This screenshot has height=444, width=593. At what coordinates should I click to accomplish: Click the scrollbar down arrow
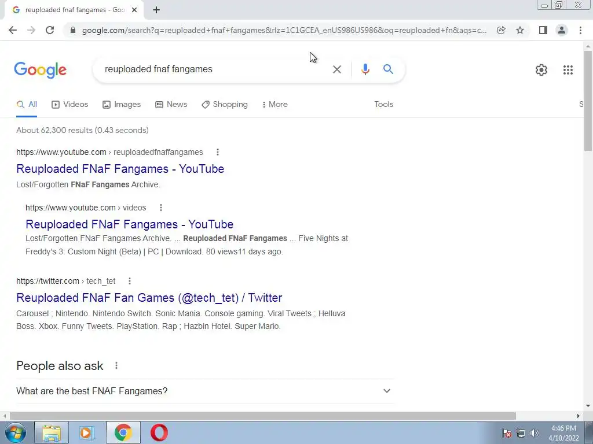[x=588, y=406]
